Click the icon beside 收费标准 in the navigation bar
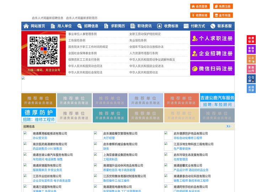Screen dimensions: 256x192 [159, 26]
